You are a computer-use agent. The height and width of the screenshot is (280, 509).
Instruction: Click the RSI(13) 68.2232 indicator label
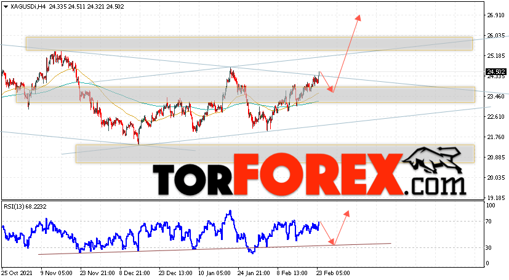(x=25, y=207)
